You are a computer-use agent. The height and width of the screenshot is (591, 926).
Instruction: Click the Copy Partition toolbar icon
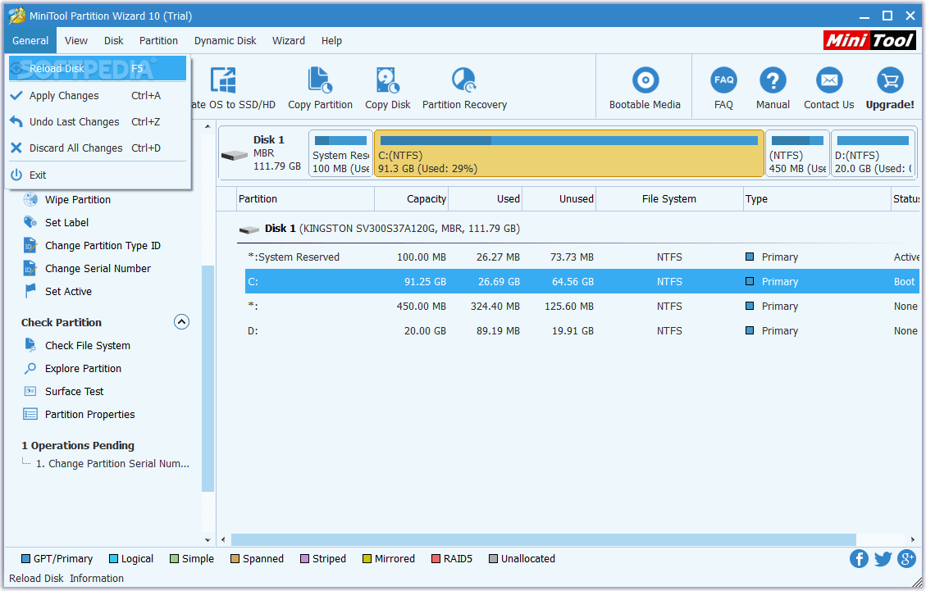320,80
